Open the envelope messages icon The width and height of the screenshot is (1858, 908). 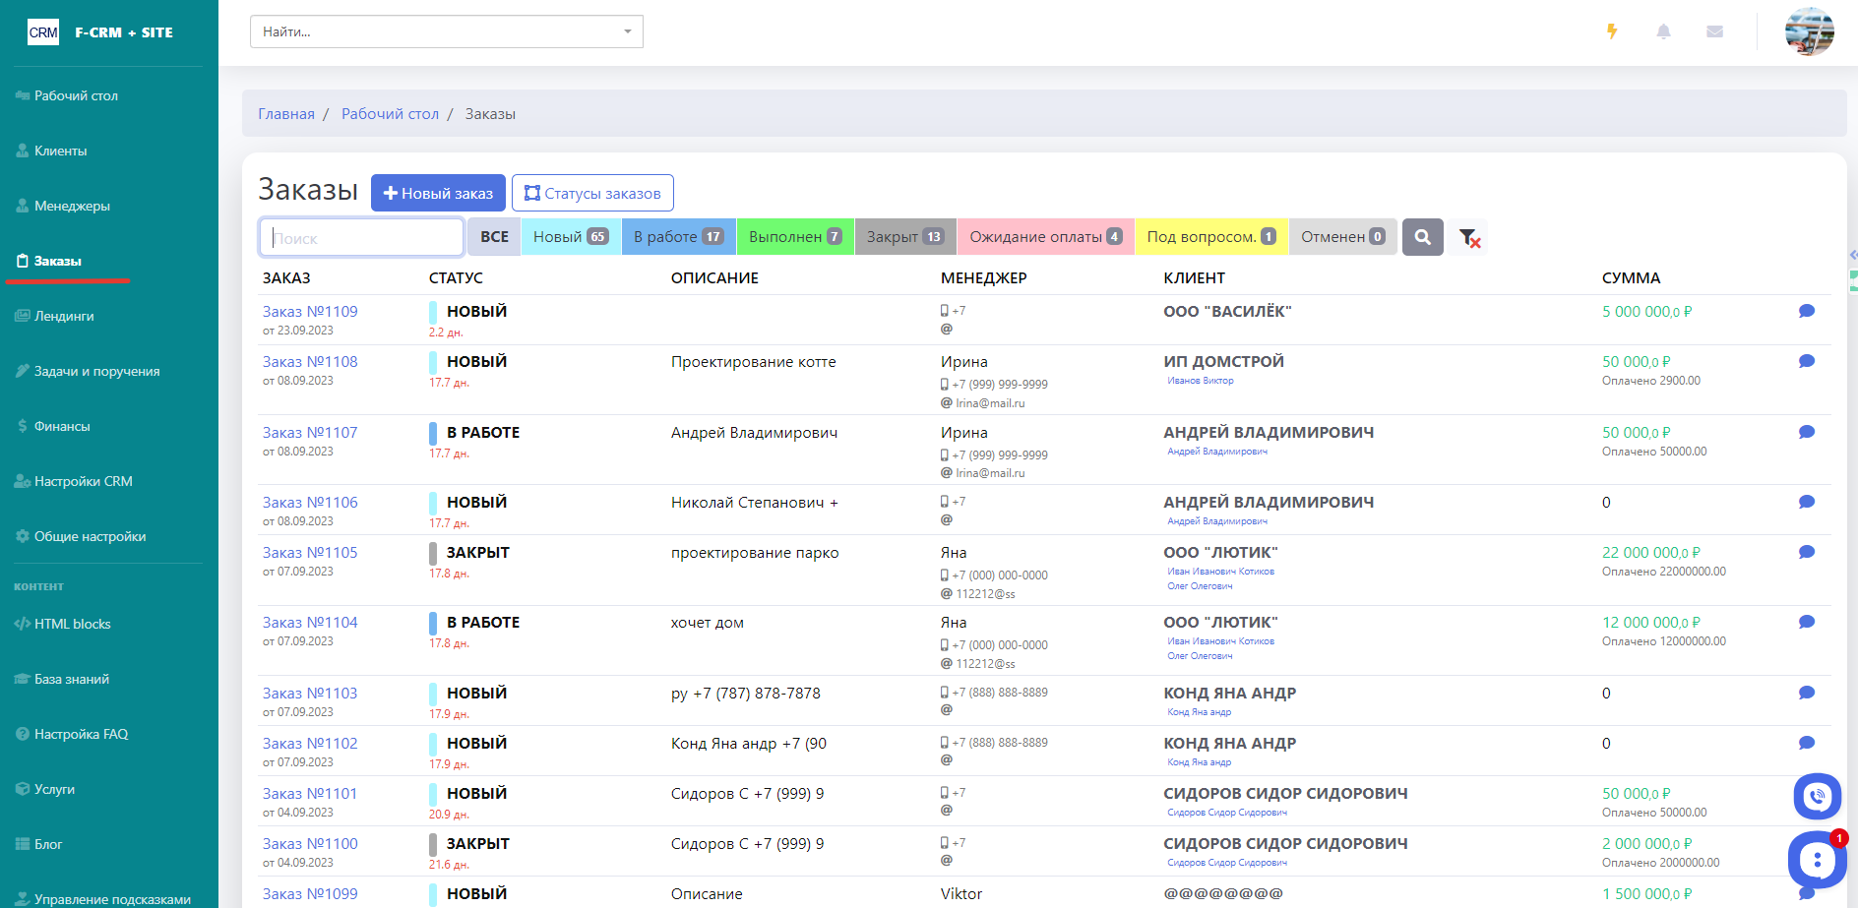click(1714, 31)
